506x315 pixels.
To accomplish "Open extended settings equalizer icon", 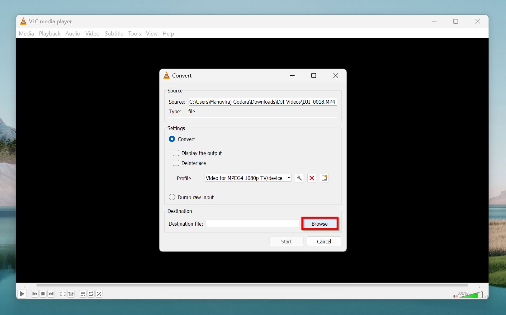I will click(x=71, y=294).
